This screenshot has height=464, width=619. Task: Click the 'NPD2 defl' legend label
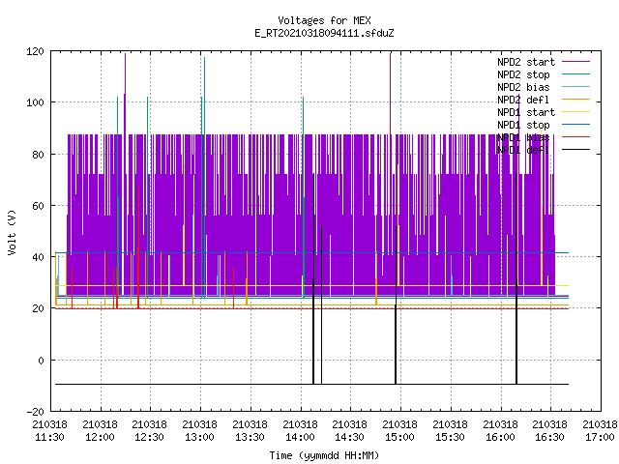(523, 100)
